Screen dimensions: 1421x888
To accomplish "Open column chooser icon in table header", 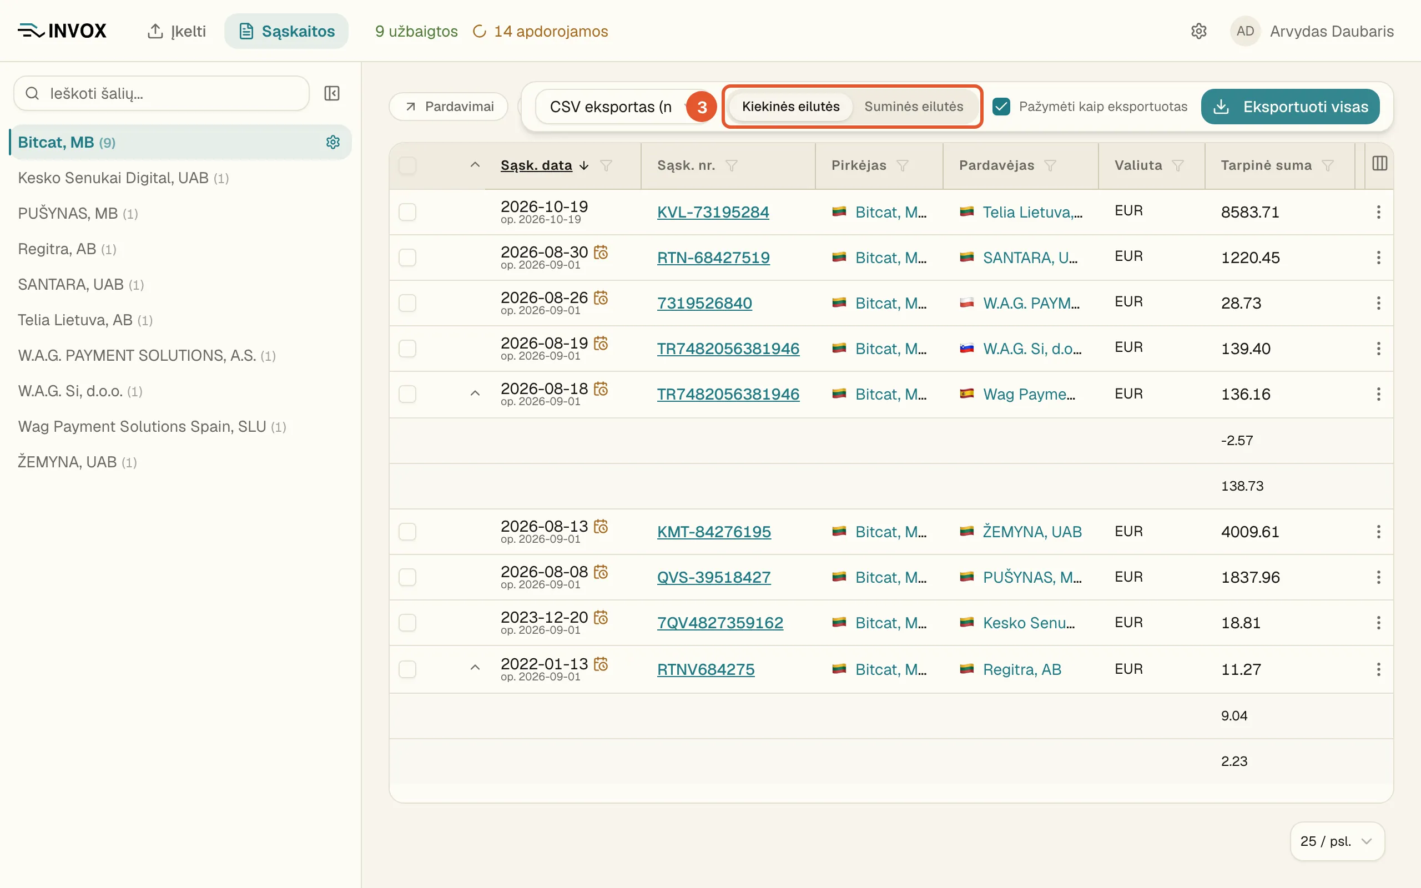I will point(1379,164).
